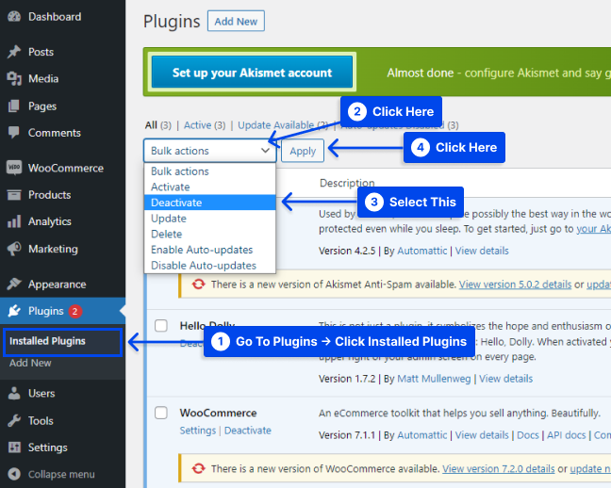Tick the Hello Dolly plugin checkbox

pos(161,326)
